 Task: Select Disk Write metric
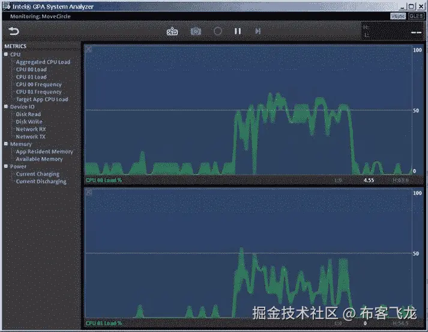(x=29, y=121)
